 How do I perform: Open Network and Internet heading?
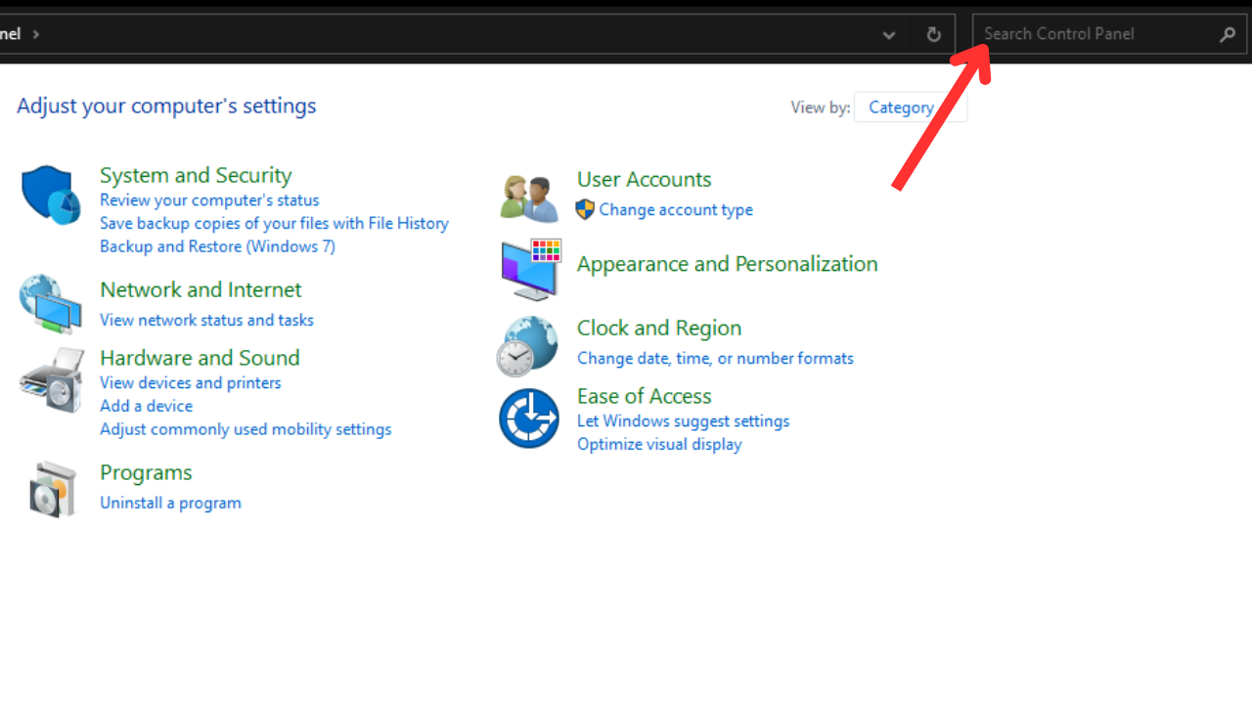pyautogui.click(x=201, y=289)
